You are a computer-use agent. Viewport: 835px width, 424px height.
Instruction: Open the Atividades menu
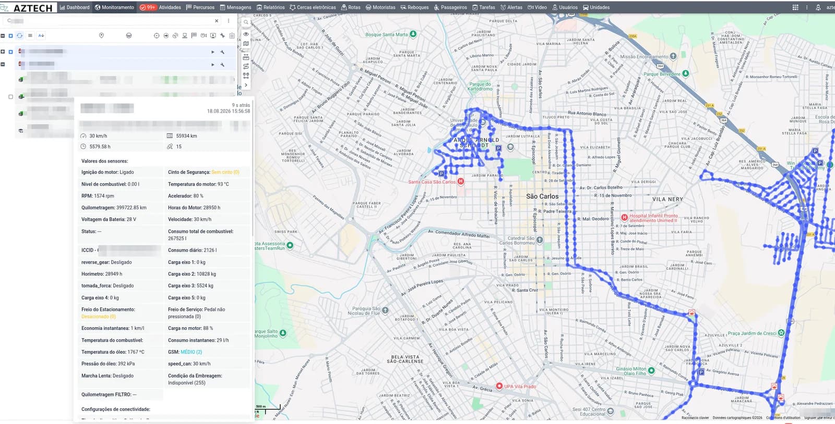[x=170, y=7]
